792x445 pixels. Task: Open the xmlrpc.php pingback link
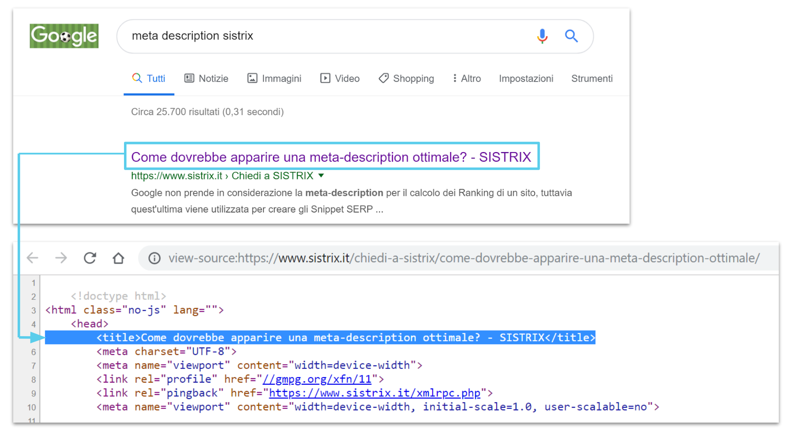coord(374,393)
